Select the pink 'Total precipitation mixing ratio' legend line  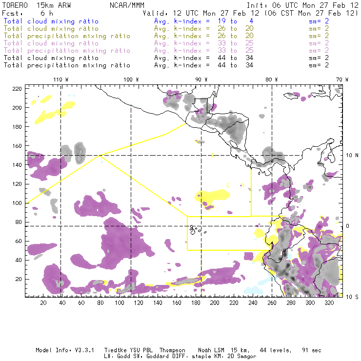67,51
